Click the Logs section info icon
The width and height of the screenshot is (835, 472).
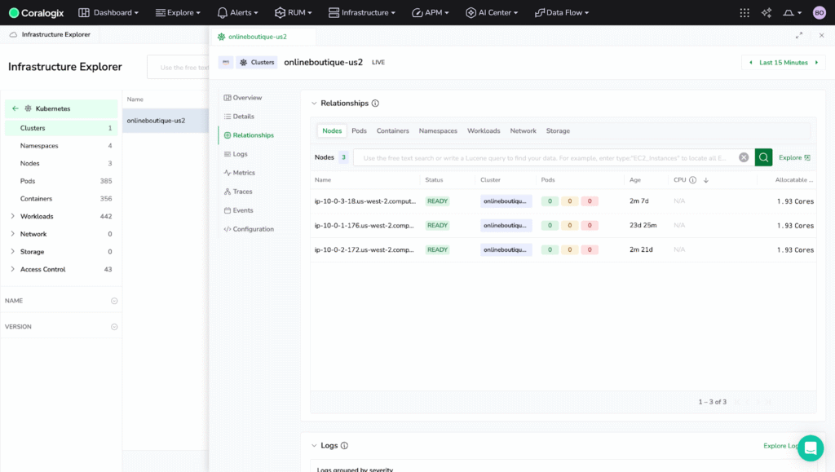pos(344,445)
